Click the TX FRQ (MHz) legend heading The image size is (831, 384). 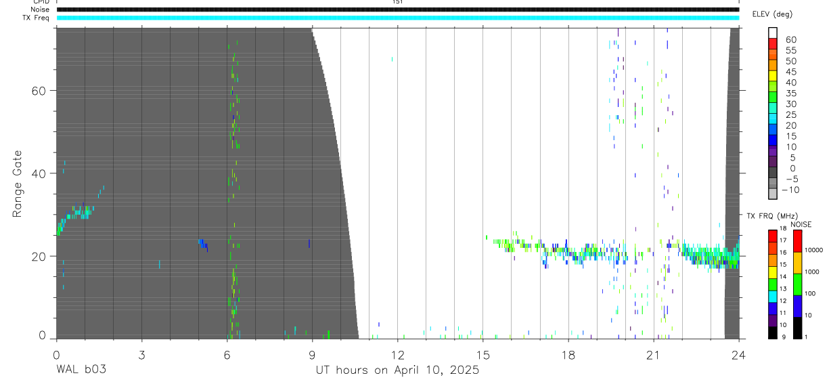pos(771,216)
